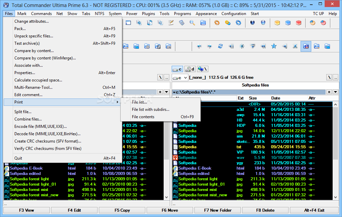Click the blue X icon in second toolbar
Viewport: 342px width, 217px height.
coord(295,46)
